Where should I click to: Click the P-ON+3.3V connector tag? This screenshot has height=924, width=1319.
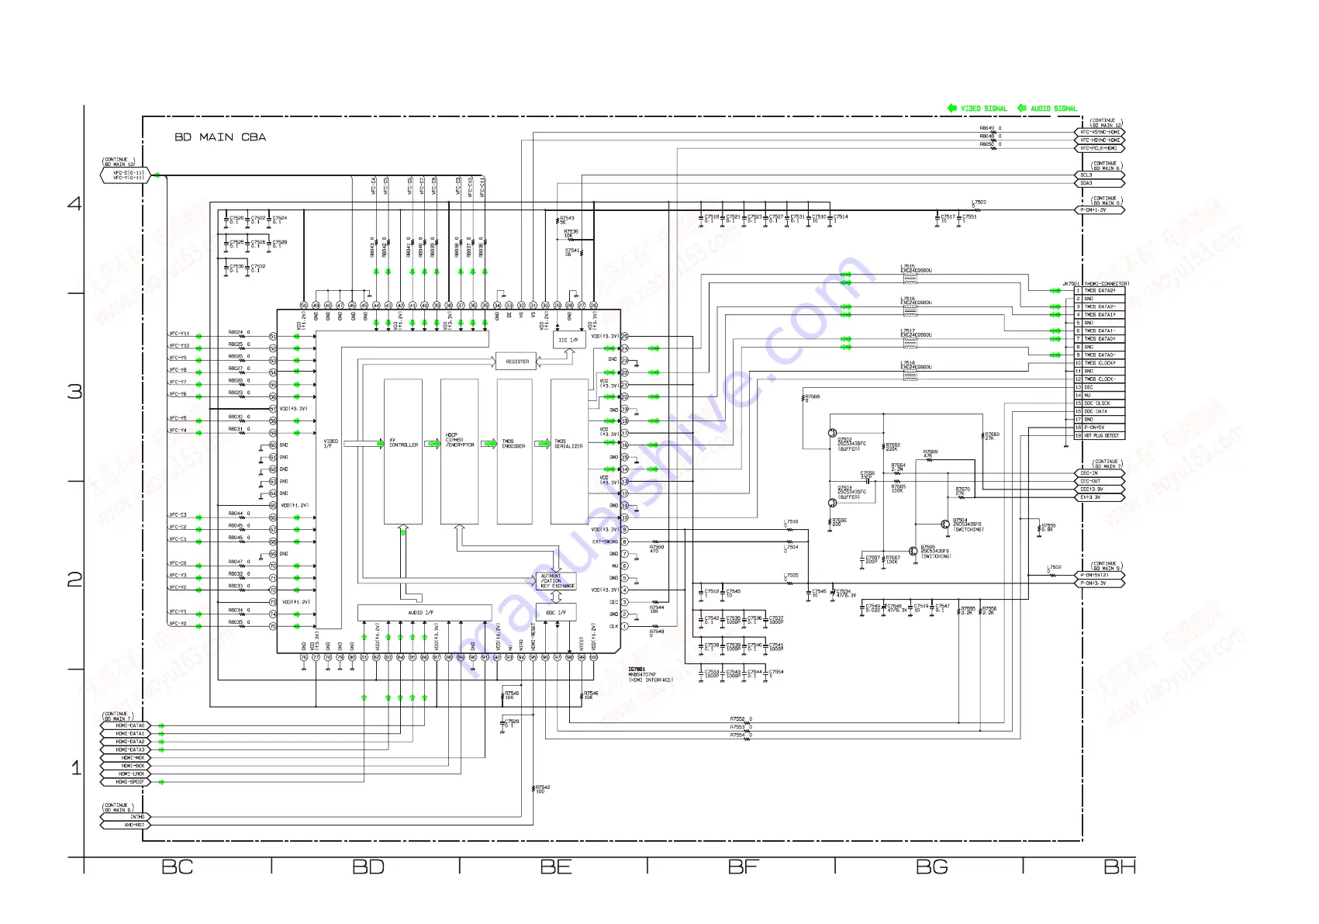pyautogui.click(x=1100, y=583)
